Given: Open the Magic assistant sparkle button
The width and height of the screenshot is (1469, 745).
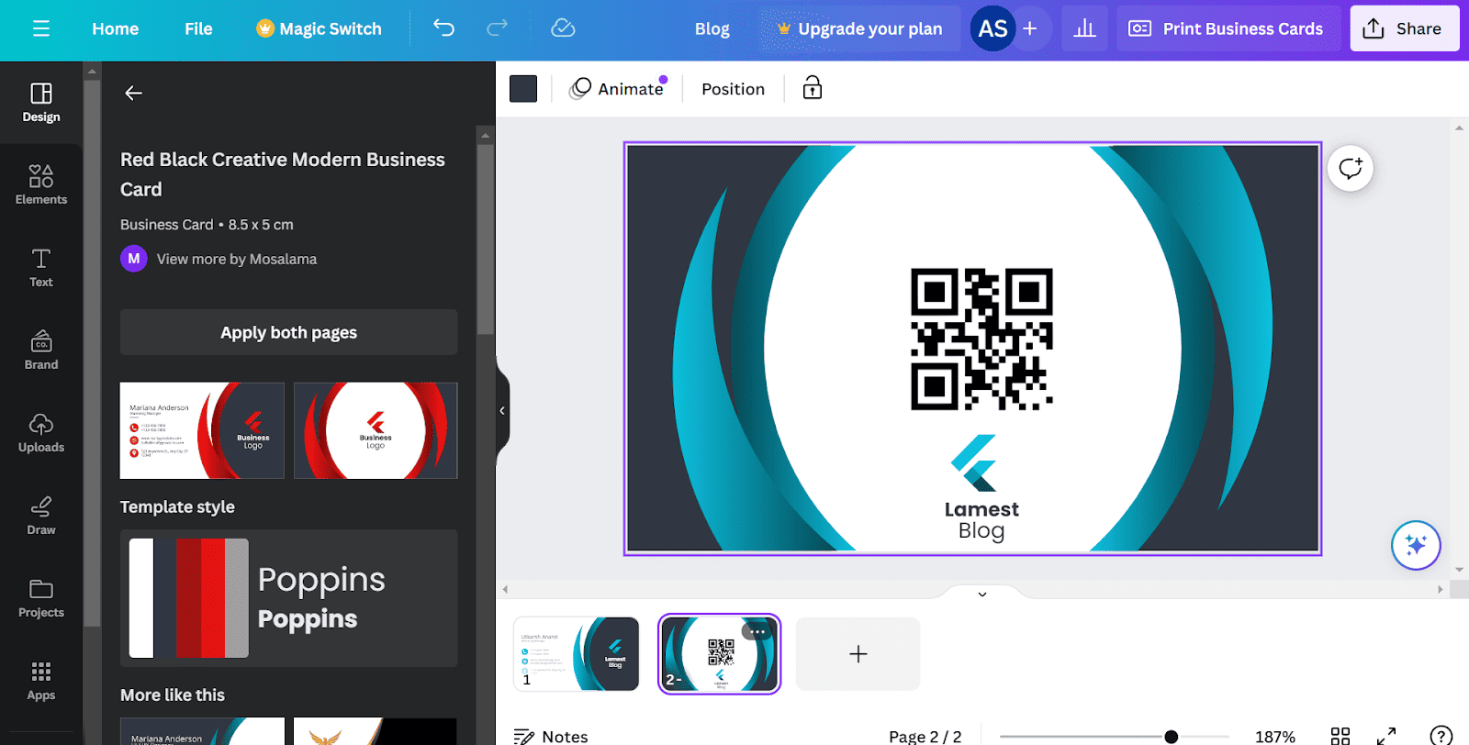Looking at the screenshot, I should coord(1416,545).
